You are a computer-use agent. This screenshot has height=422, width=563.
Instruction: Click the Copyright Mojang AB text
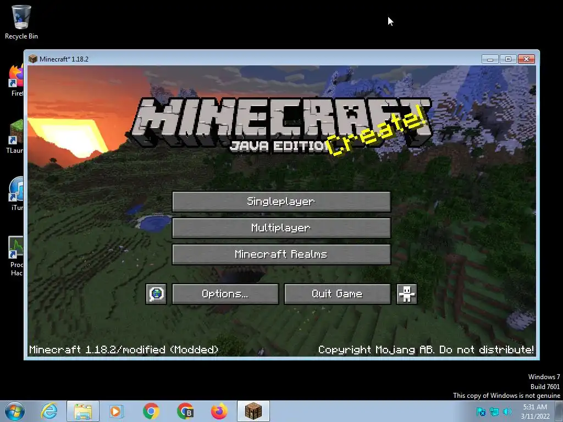[x=426, y=349]
